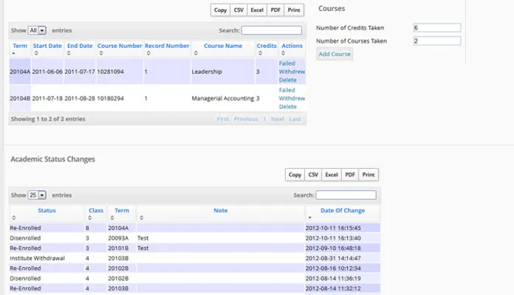Sort status table by Class column
Viewport: 514px width, 295px height.
point(96,210)
